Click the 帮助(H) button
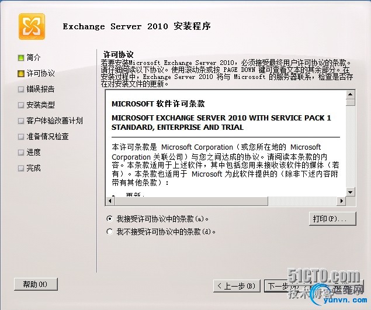371x310 pixels. (x=36, y=284)
